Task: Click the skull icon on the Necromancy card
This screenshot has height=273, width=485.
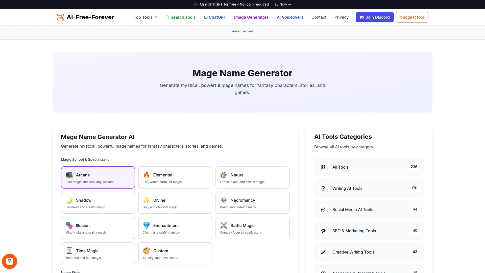Action: coord(224,200)
